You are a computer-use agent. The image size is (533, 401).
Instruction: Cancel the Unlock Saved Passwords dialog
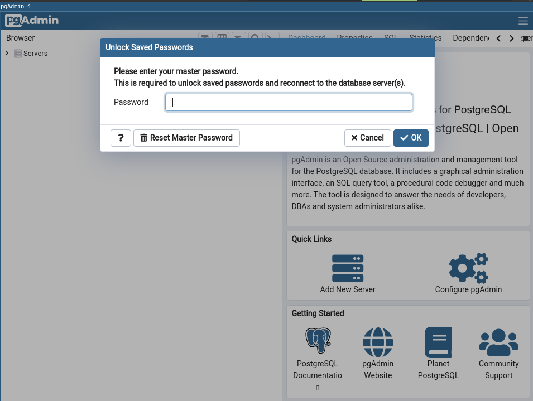tap(367, 138)
